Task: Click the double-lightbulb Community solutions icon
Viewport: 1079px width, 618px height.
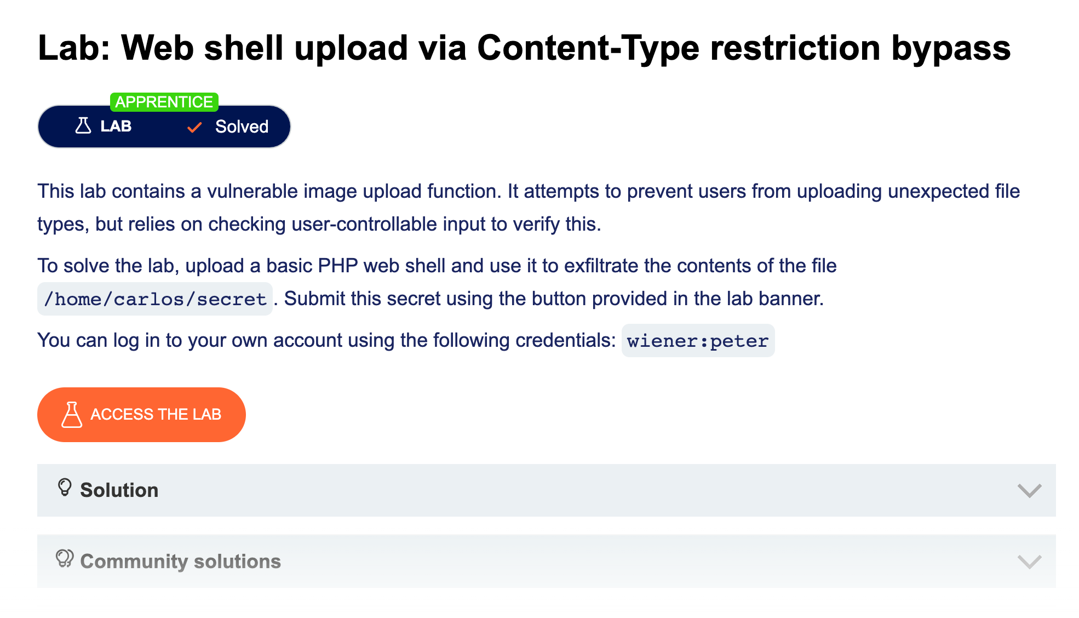Action: click(x=65, y=559)
